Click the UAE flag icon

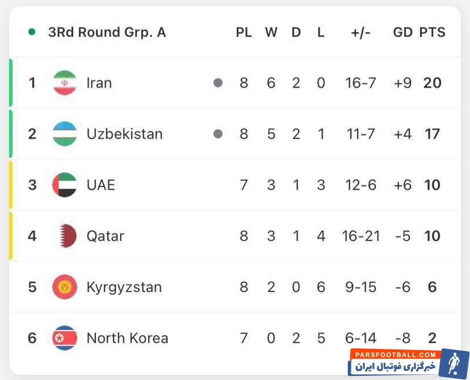(65, 185)
